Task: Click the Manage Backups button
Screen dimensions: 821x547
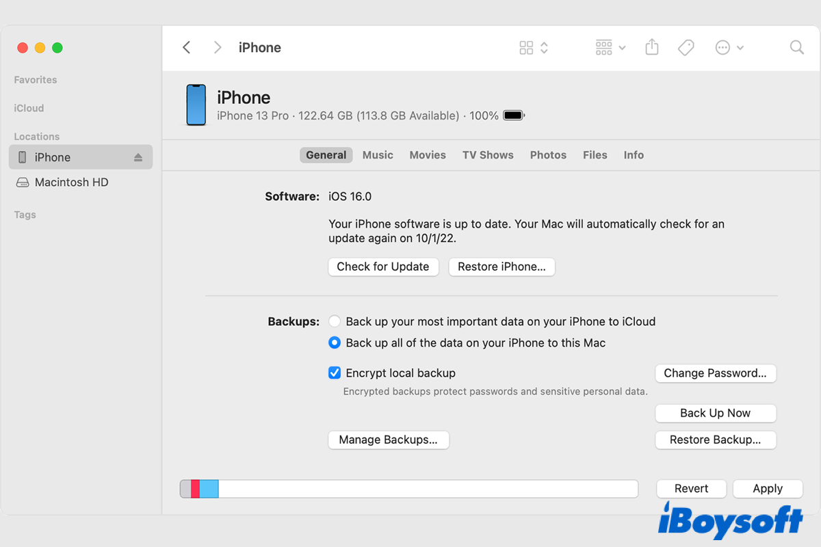Action: click(x=388, y=440)
